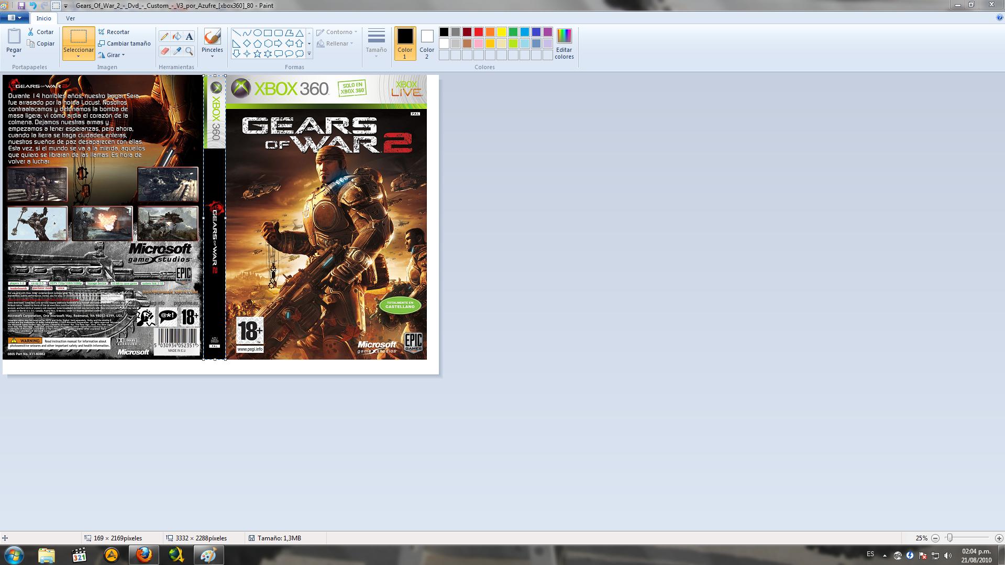The height and width of the screenshot is (565, 1005).
Task: Click the Paint help question mark icon
Action: point(1000,18)
